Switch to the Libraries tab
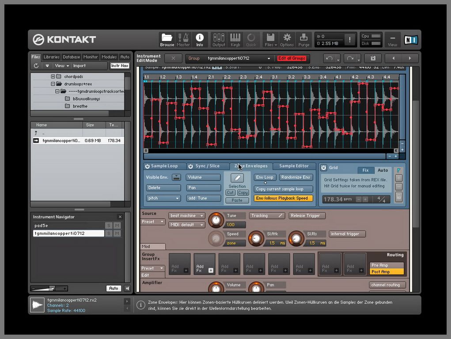 [52, 57]
